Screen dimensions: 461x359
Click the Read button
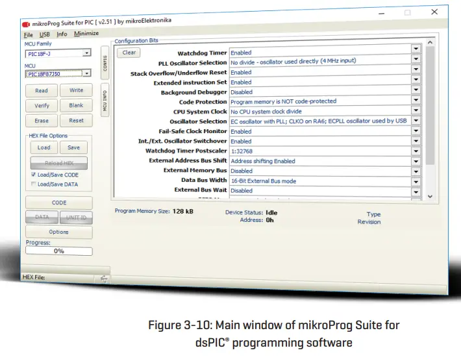pyautogui.click(x=42, y=90)
